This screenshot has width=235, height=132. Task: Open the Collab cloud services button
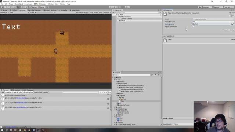[200, 7]
